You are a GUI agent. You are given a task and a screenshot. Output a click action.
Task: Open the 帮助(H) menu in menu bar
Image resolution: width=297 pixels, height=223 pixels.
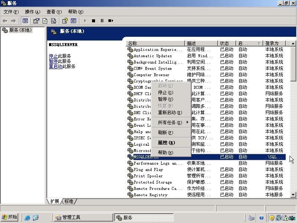click(x=76, y=12)
